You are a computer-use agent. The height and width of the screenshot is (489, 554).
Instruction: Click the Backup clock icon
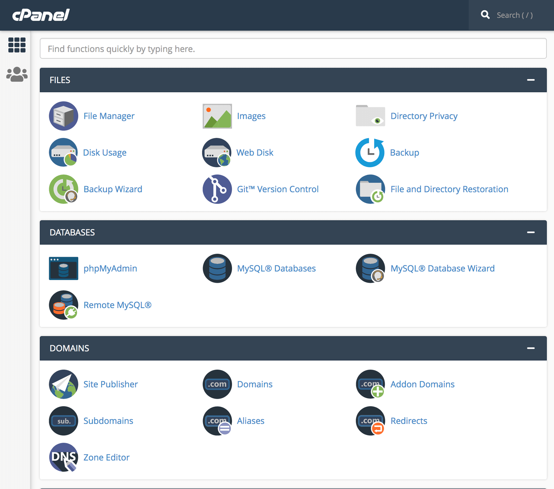370,153
